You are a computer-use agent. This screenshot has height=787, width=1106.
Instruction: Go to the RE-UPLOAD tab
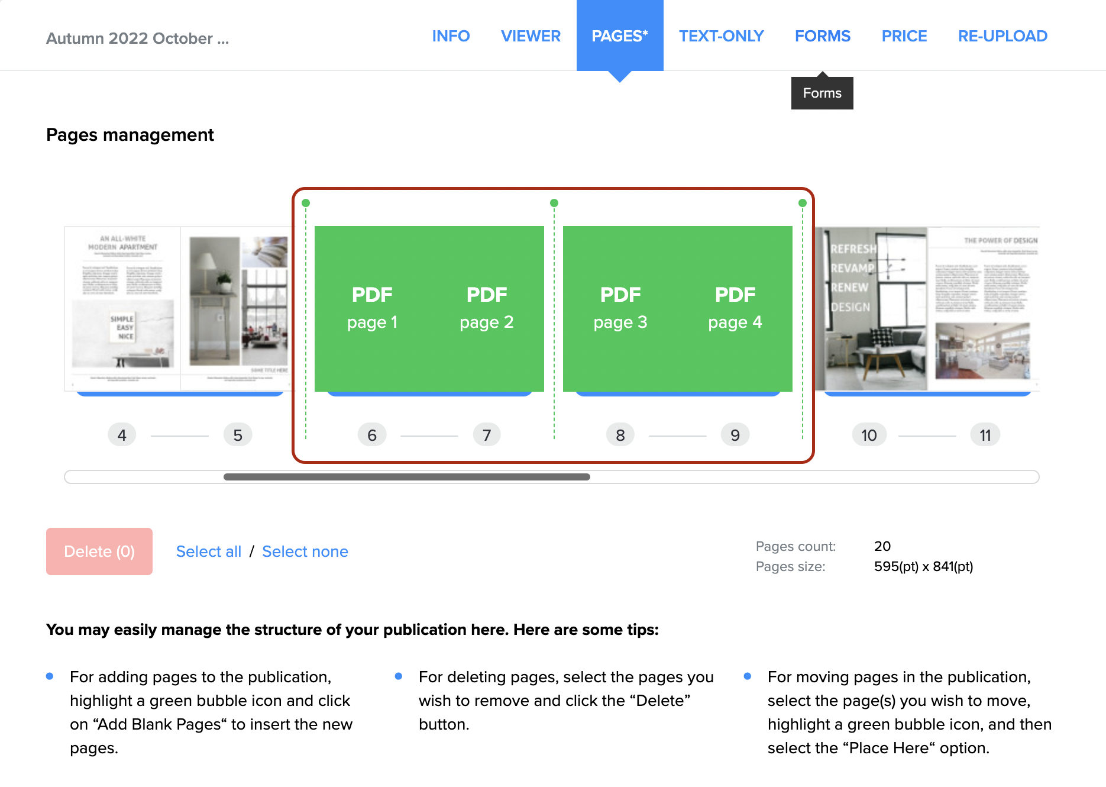pos(1002,36)
